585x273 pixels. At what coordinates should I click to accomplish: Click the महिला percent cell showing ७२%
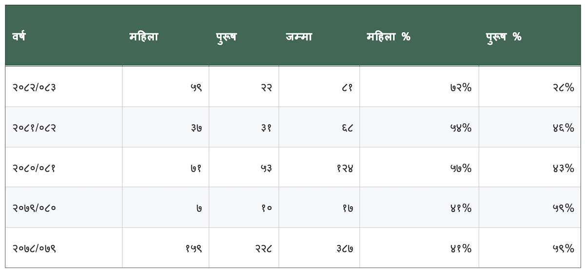click(419, 87)
